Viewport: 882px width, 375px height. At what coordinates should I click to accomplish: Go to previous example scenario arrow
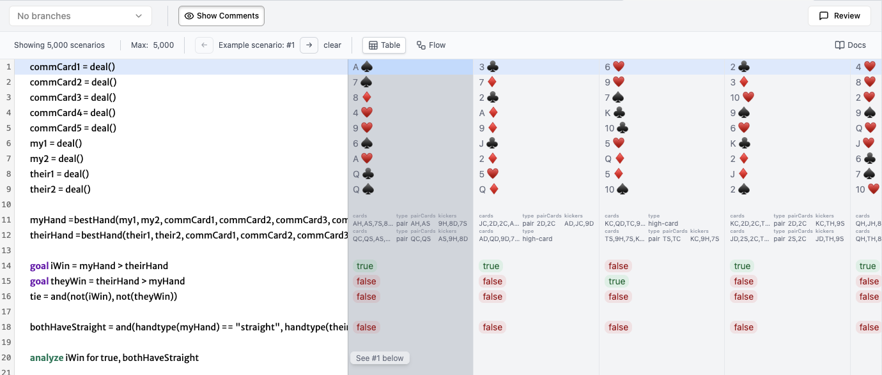204,45
